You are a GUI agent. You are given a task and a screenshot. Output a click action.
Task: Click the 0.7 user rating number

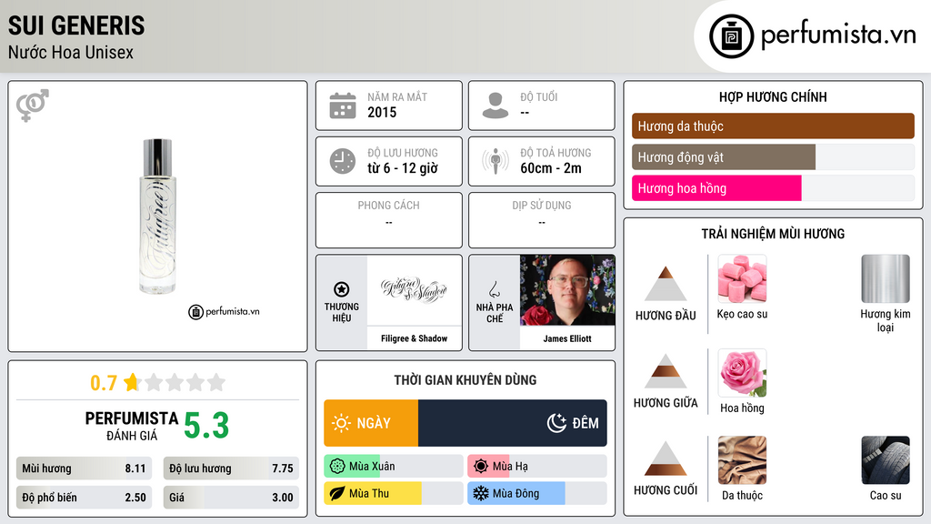[104, 383]
